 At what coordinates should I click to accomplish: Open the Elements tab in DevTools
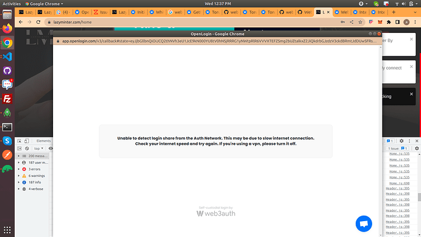pyautogui.click(x=43, y=141)
